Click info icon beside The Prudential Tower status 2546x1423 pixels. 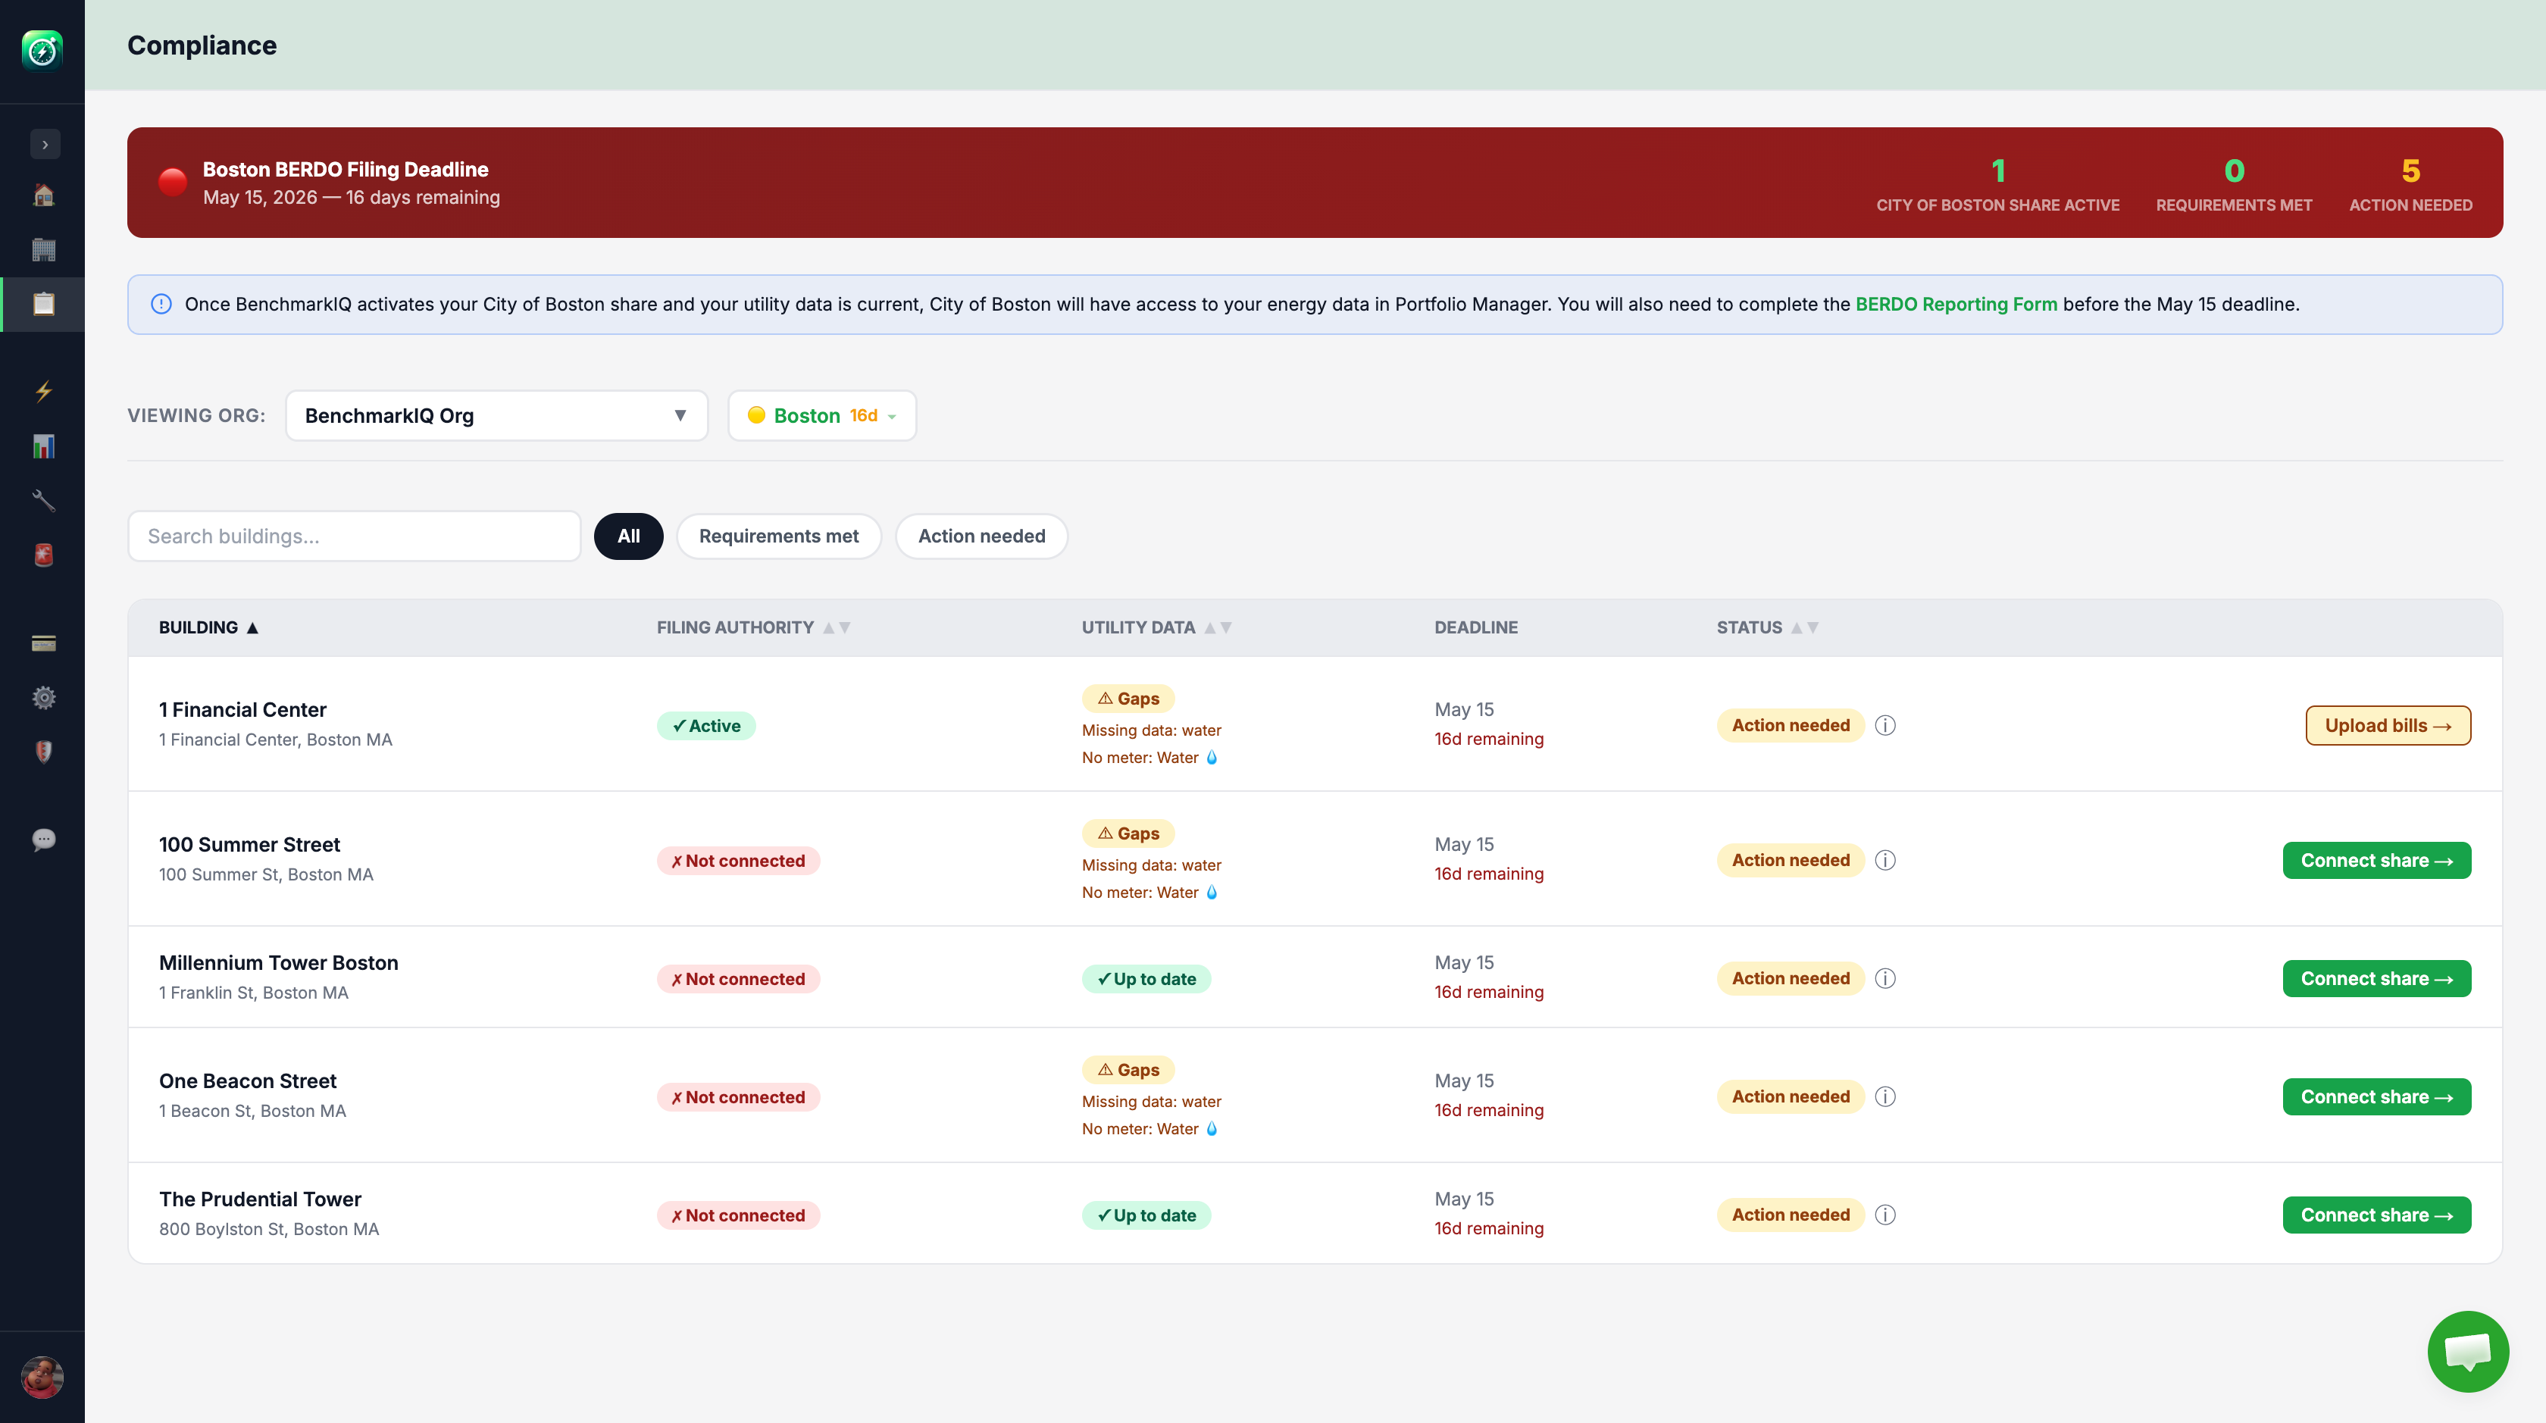1884,1215
